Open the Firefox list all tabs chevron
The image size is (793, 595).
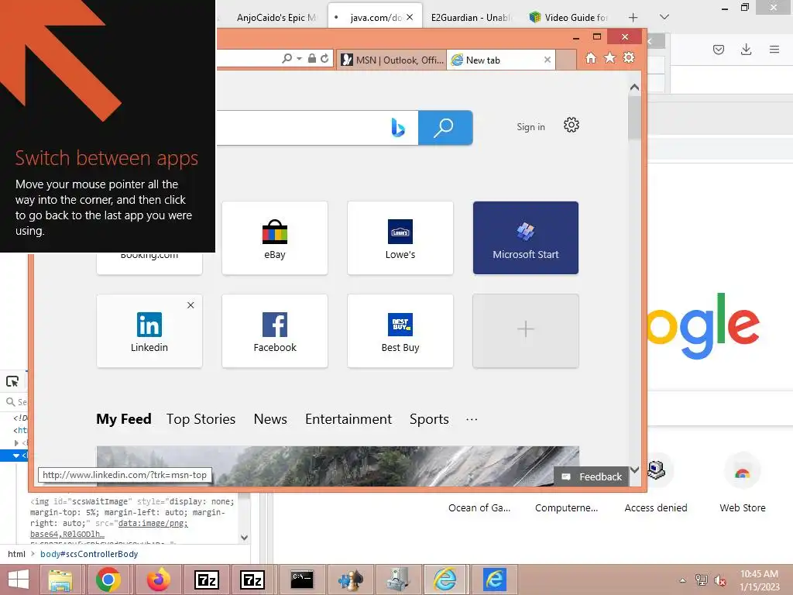(664, 17)
